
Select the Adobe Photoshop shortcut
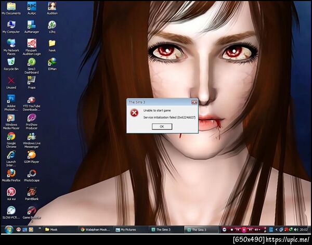point(11,103)
